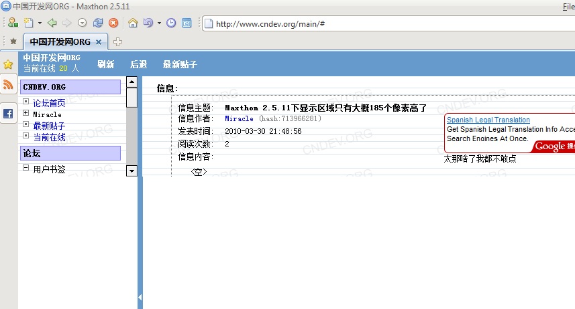Open the File menu

click(x=569, y=7)
